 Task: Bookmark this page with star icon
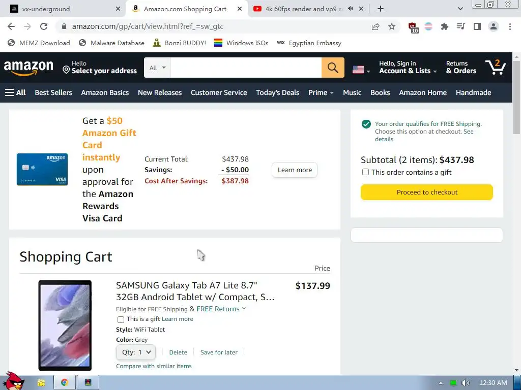[x=392, y=26]
